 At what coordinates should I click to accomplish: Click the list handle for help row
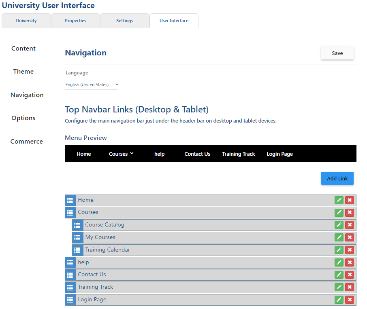click(x=70, y=263)
